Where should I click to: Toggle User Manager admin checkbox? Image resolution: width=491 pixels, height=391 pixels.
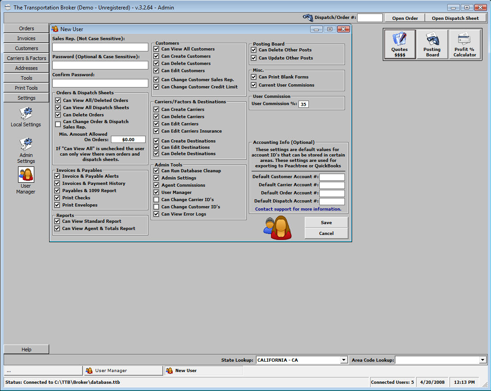pos(156,193)
